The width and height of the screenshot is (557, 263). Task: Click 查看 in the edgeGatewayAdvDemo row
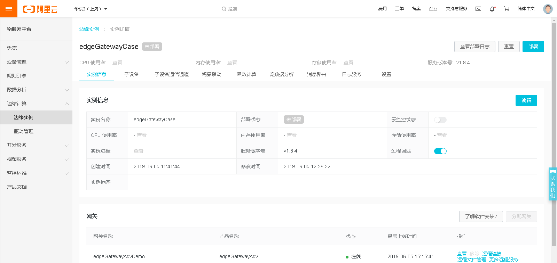pos(462,254)
